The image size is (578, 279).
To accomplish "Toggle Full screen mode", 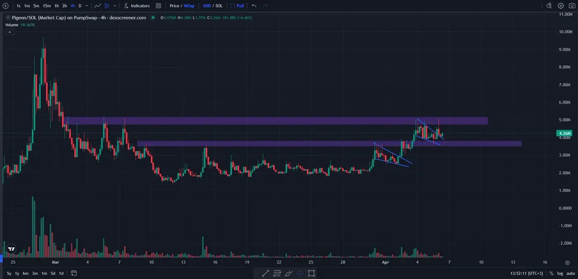I will [237, 6].
